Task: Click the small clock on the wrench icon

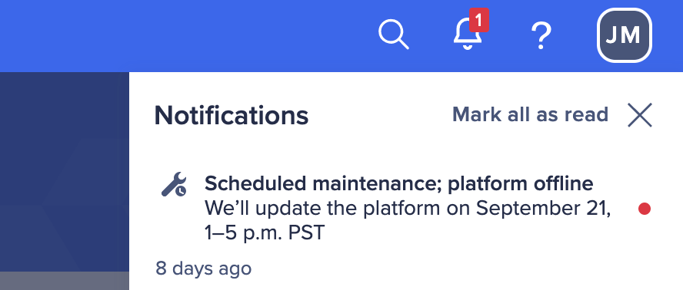Action: pos(181,190)
